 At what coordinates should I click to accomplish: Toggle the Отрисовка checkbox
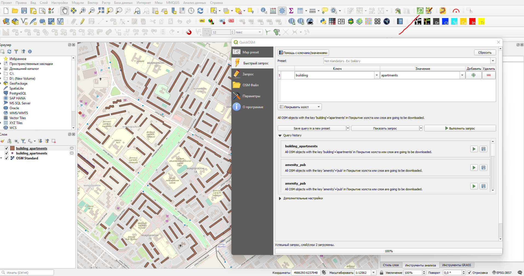[x=469, y=273]
